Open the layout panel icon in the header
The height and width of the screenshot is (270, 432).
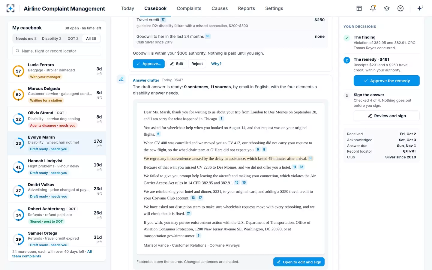click(x=359, y=8)
